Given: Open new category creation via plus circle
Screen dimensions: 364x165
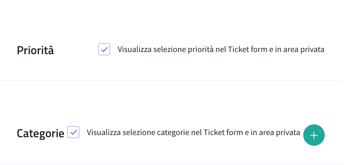Looking at the screenshot, I should pos(314,135).
